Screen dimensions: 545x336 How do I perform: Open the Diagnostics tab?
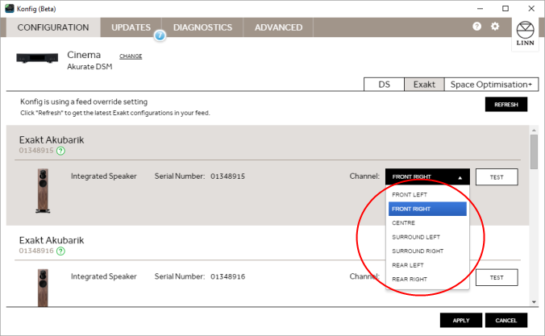click(202, 27)
